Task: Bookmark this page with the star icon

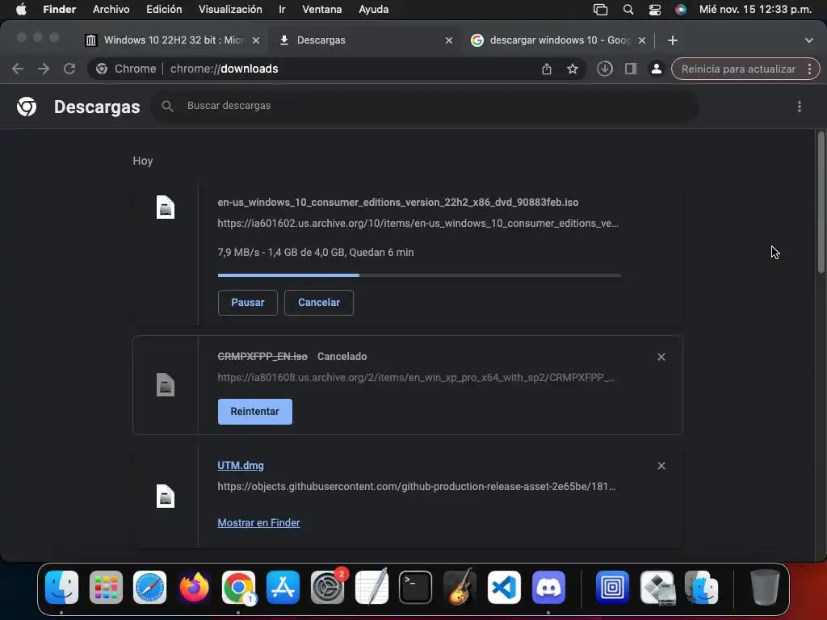Action: pyautogui.click(x=573, y=69)
